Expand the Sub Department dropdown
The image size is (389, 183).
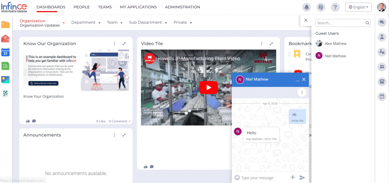(x=148, y=22)
